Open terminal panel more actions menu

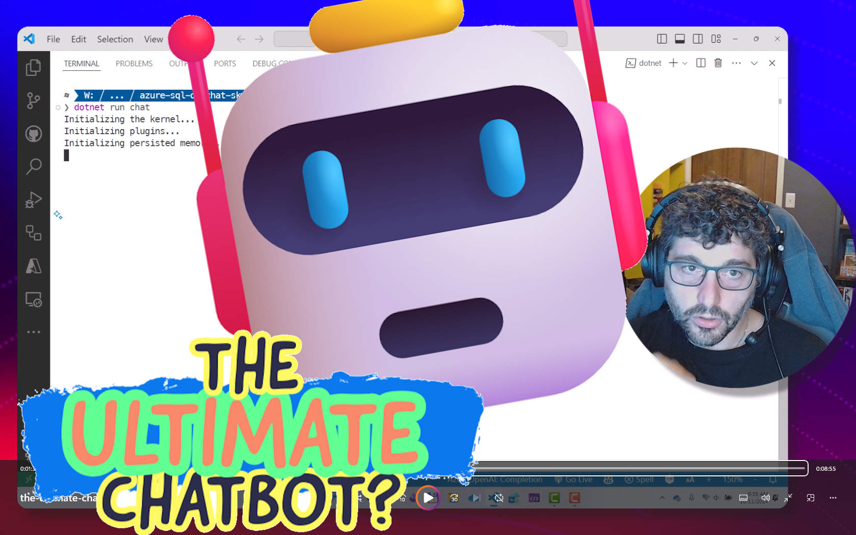click(736, 63)
